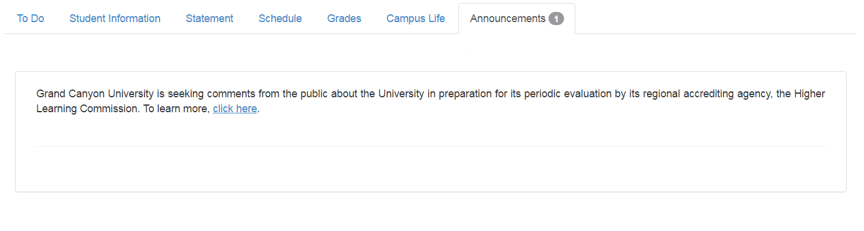The image size is (864, 231).
Task: Click the horizontal divider below the announcement
Action: (x=430, y=146)
